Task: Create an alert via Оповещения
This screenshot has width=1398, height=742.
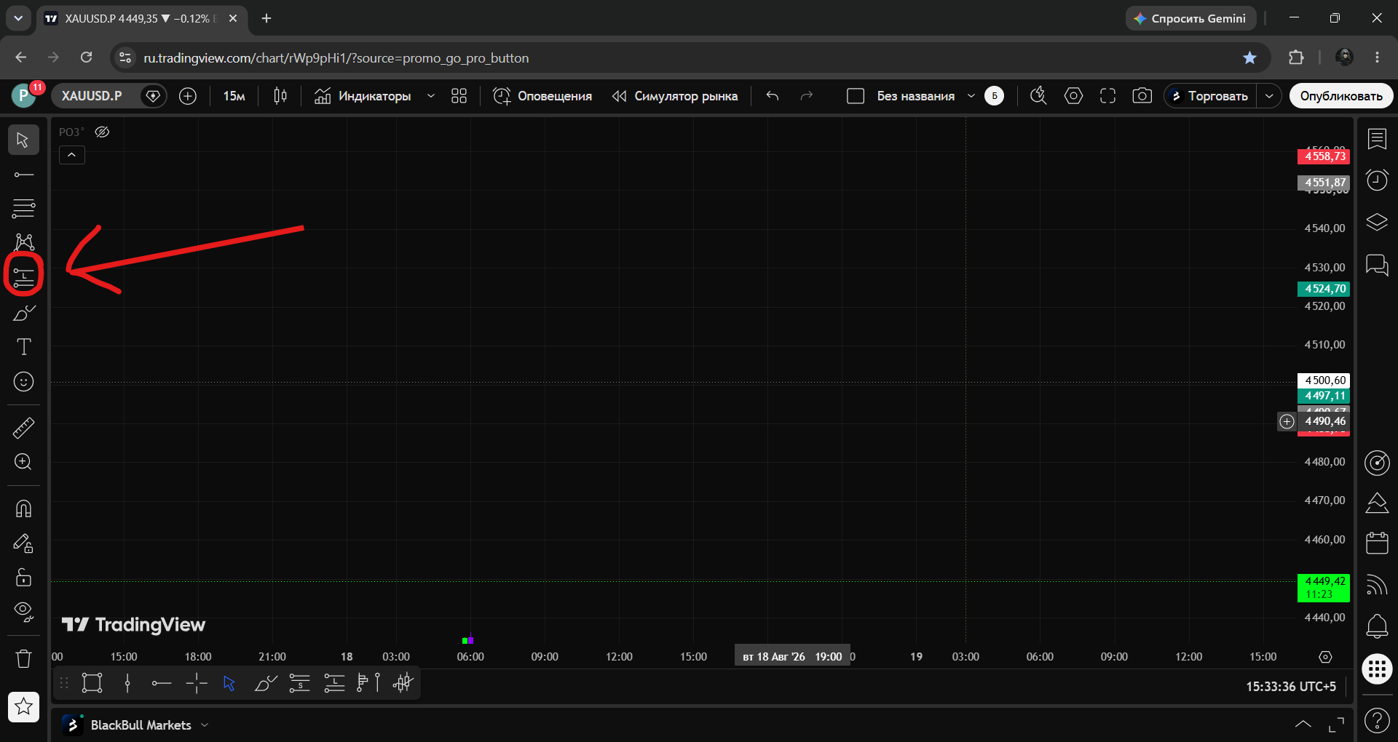Action: 542,96
